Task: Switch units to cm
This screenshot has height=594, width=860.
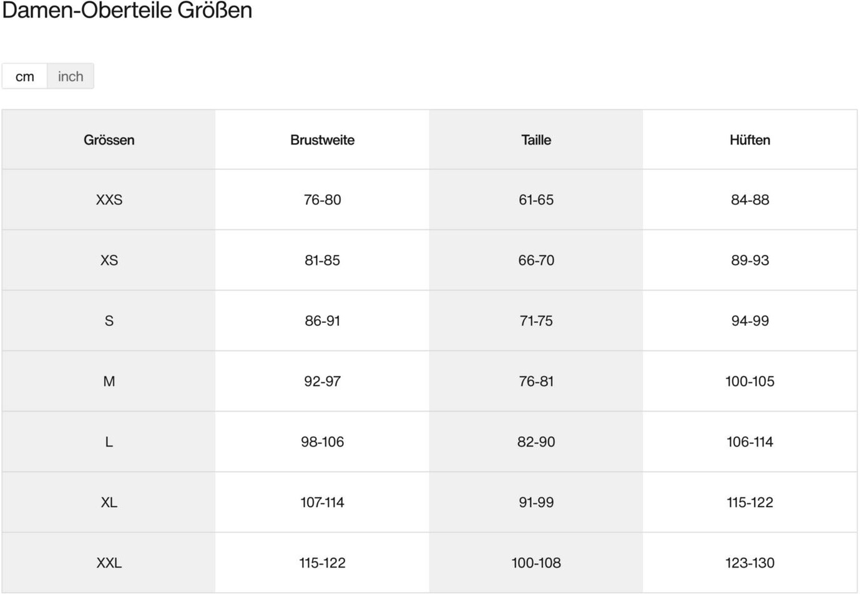Action: (x=25, y=76)
